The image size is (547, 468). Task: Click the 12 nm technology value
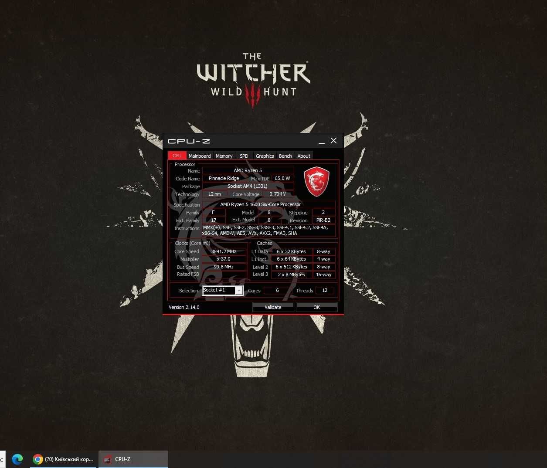pyautogui.click(x=214, y=194)
